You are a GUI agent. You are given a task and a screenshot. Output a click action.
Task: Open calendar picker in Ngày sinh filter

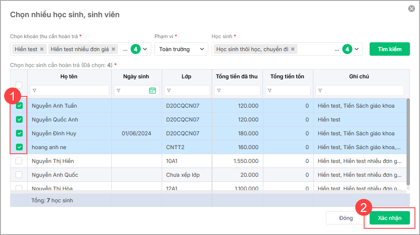[152, 90]
